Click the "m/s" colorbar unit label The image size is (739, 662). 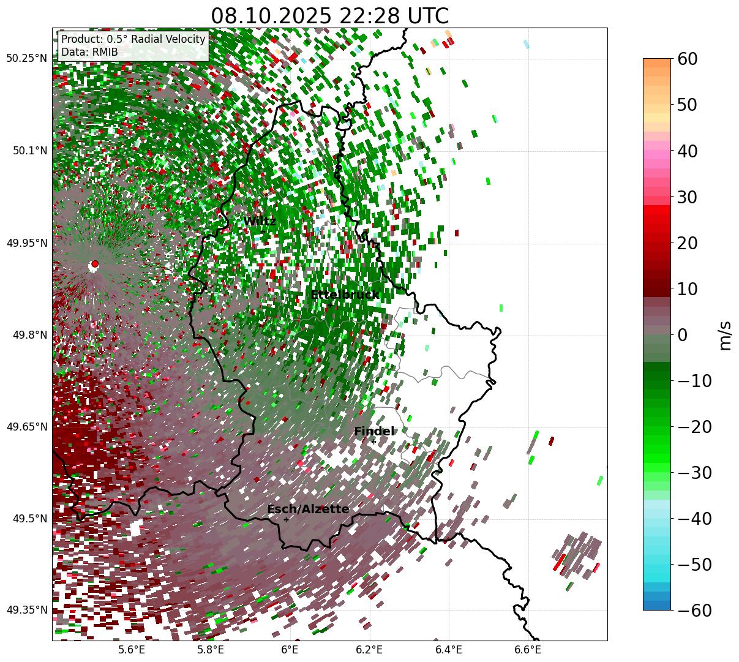coord(725,335)
